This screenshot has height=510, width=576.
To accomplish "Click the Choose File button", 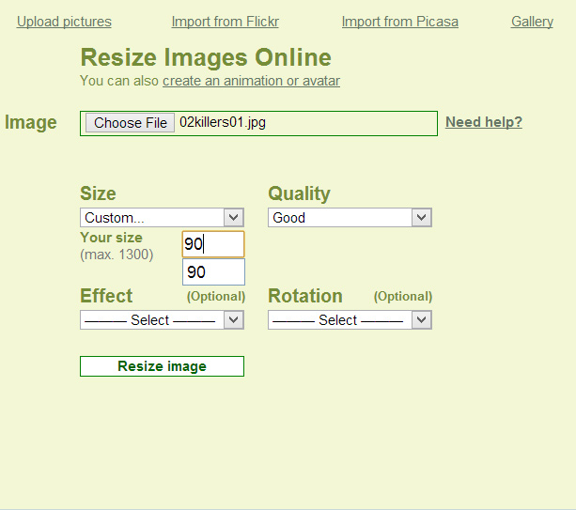I will 130,123.
